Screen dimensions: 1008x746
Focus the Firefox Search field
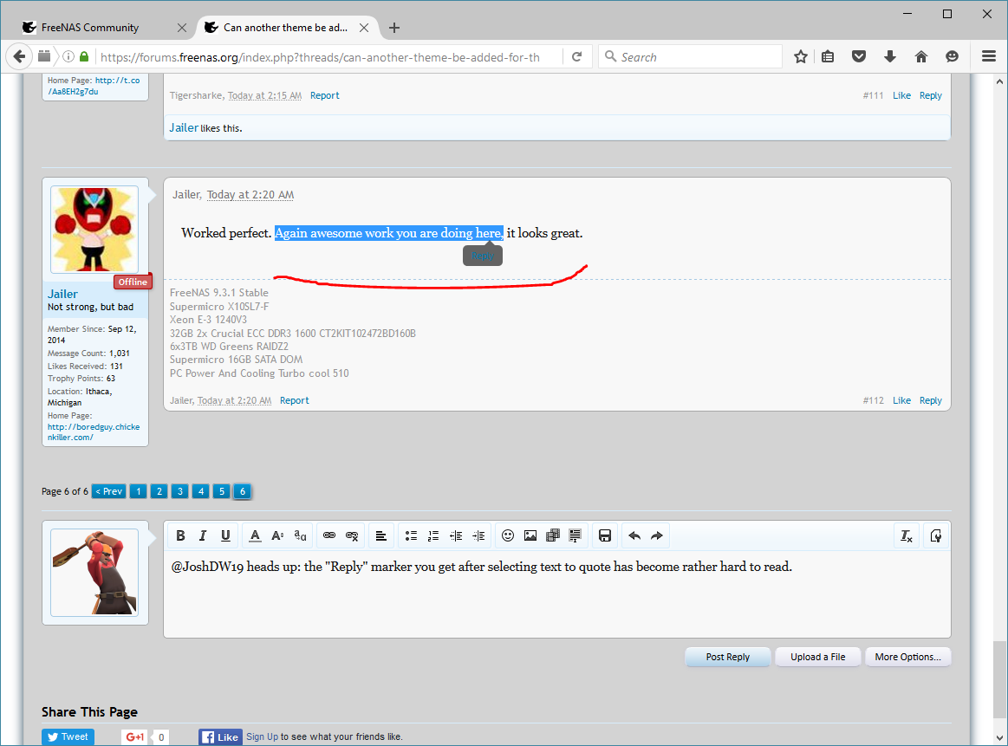click(x=691, y=56)
